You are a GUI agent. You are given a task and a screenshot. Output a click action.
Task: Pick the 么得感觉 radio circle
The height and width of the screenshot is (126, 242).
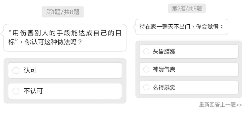[146, 87]
